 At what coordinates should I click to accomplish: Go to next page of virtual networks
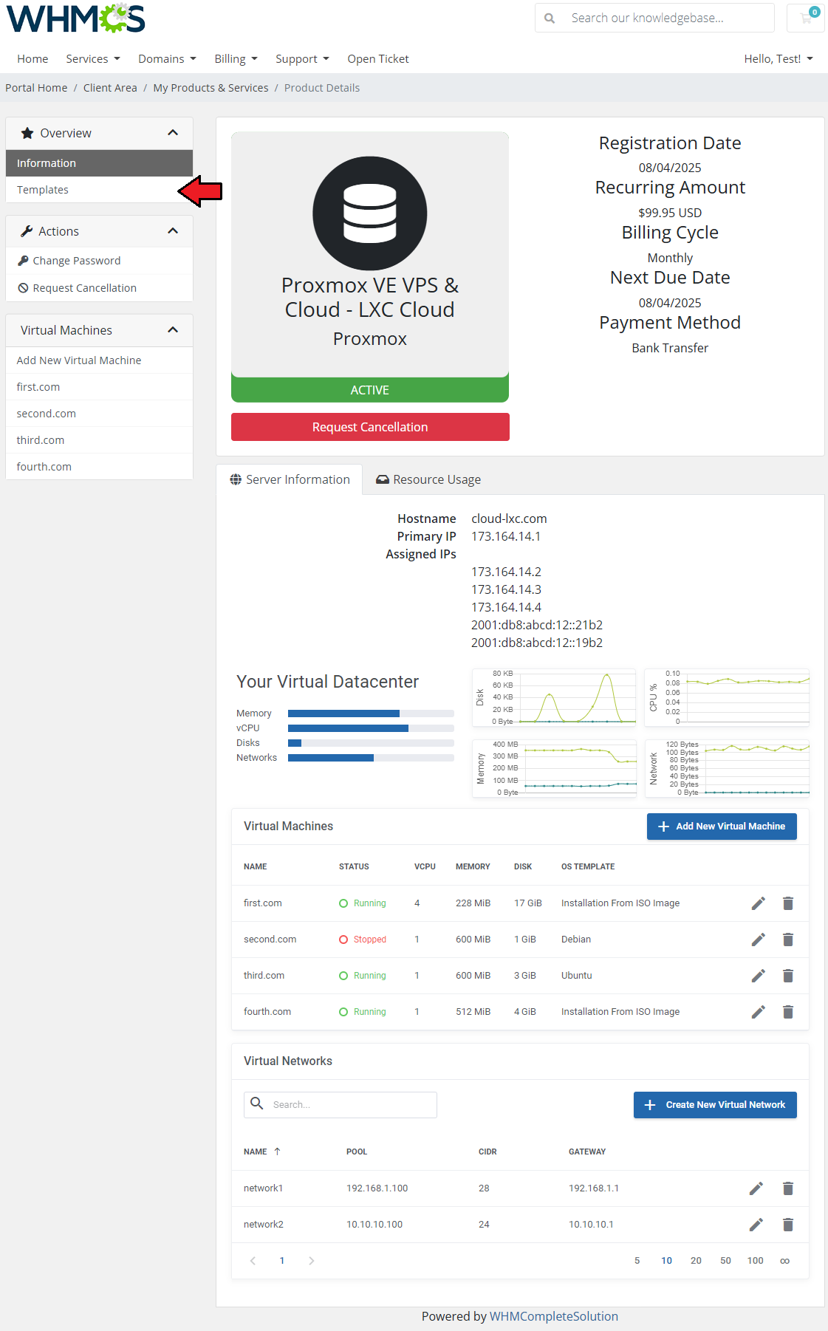(312, 1261)
